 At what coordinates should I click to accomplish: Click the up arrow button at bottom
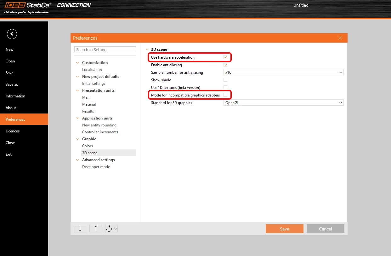click(x=96, y=229)
